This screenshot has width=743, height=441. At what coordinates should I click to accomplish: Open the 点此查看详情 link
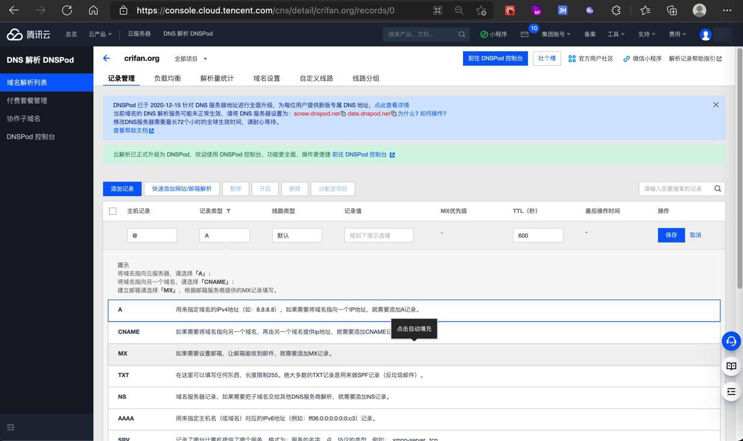392,105
